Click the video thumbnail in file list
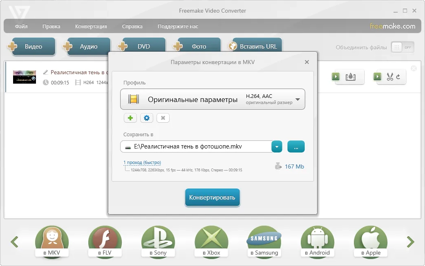The height and width of the screenshot is (266, 425). click(x=25, y=77)
